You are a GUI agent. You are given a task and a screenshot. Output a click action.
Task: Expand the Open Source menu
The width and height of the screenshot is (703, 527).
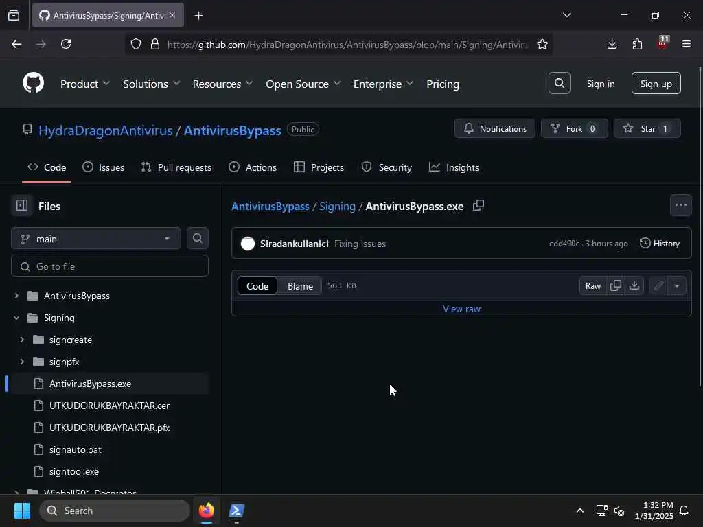303,84
